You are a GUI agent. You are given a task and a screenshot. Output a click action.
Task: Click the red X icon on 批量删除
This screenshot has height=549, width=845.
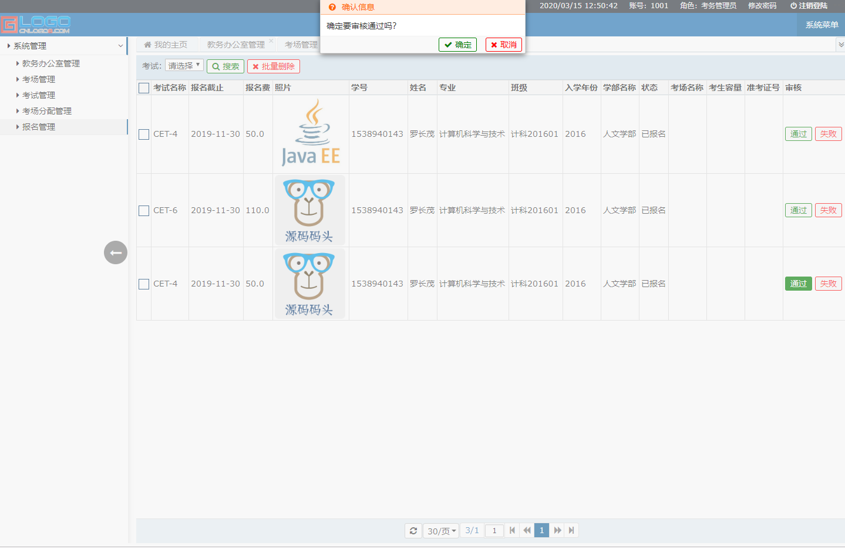[x=254, y=66]
